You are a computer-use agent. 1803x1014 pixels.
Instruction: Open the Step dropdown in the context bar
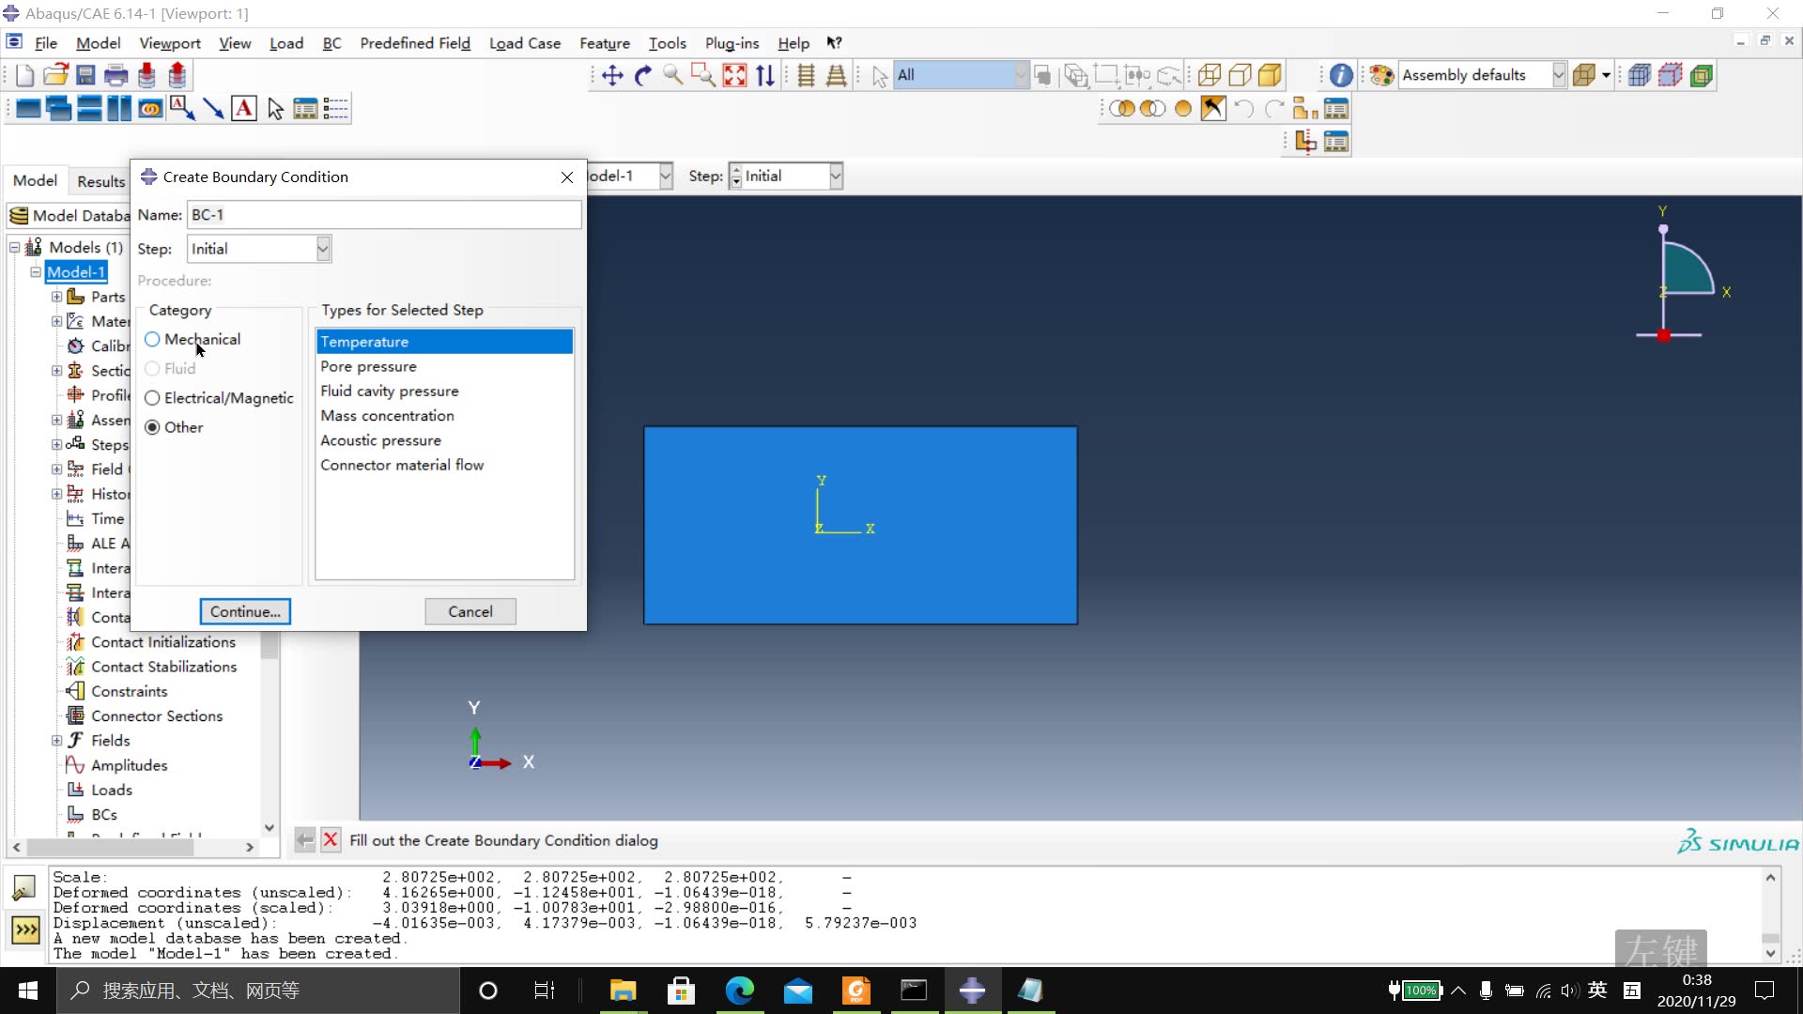(835, 177)
